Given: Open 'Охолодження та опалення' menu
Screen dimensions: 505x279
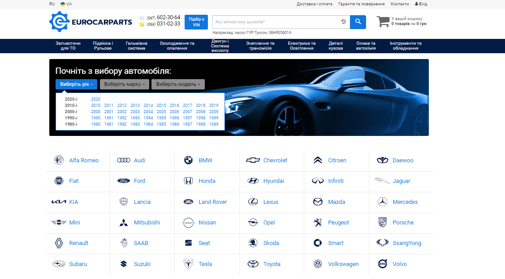Looking at the screenshot, I should [x=177, y=46].
